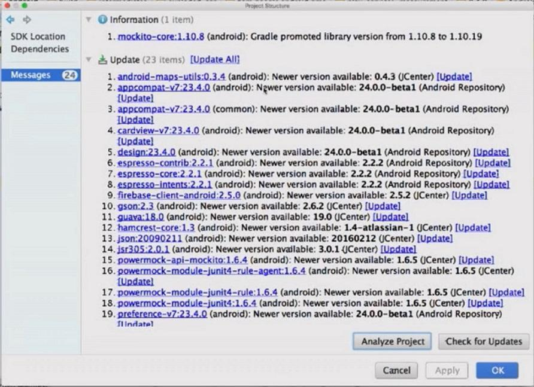This screenshot has width=534, height=387.
Task: Open the hamcrest-core:1.3 link
Action: pyautogui.click(x=156, y=228)
